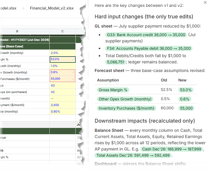Click old value 0.5% in table
Viewport: 207px width, 170px height.
165,99
